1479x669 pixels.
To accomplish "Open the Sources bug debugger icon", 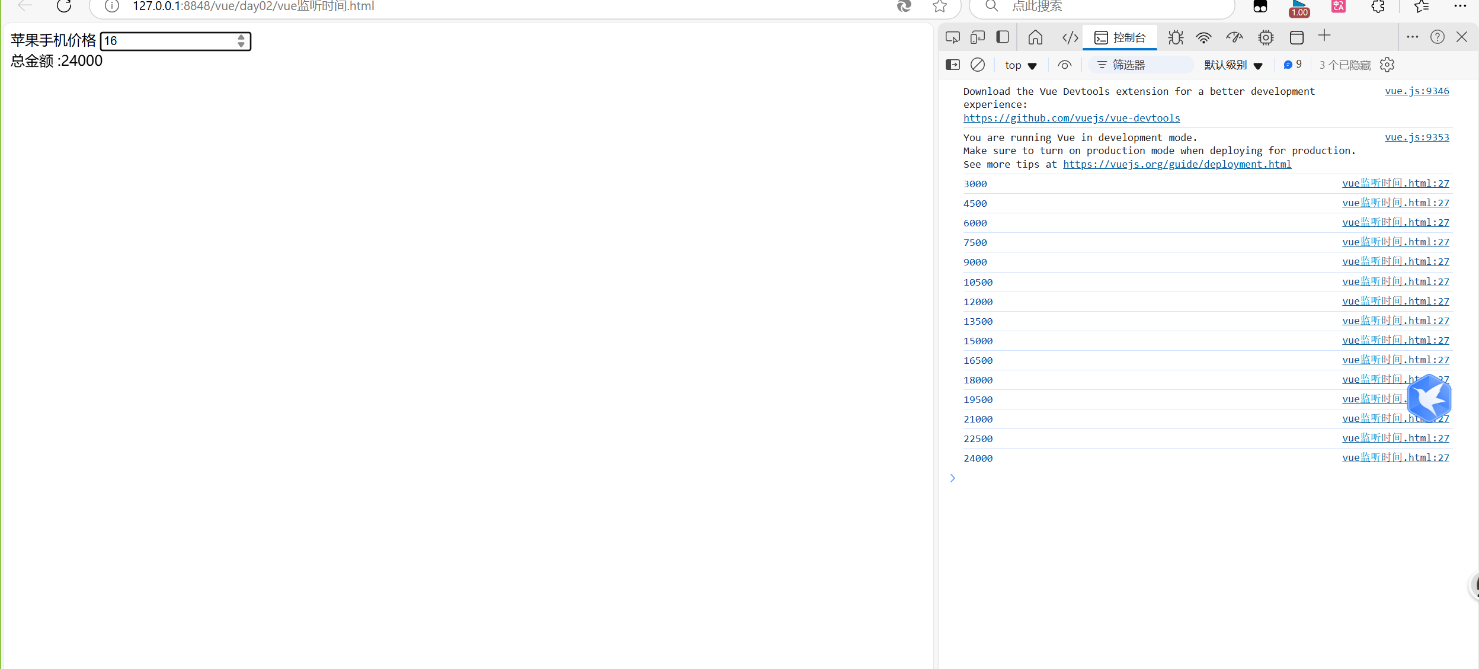I will click(x=1176, y=38).
